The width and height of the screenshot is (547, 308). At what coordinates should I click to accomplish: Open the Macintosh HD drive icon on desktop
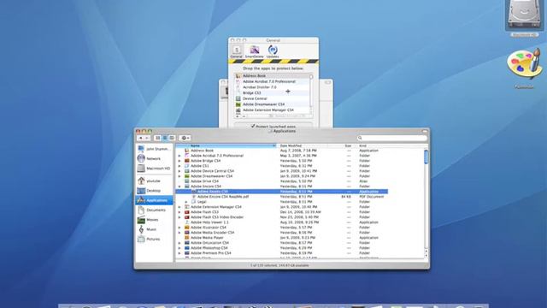(x=524, y=17)
